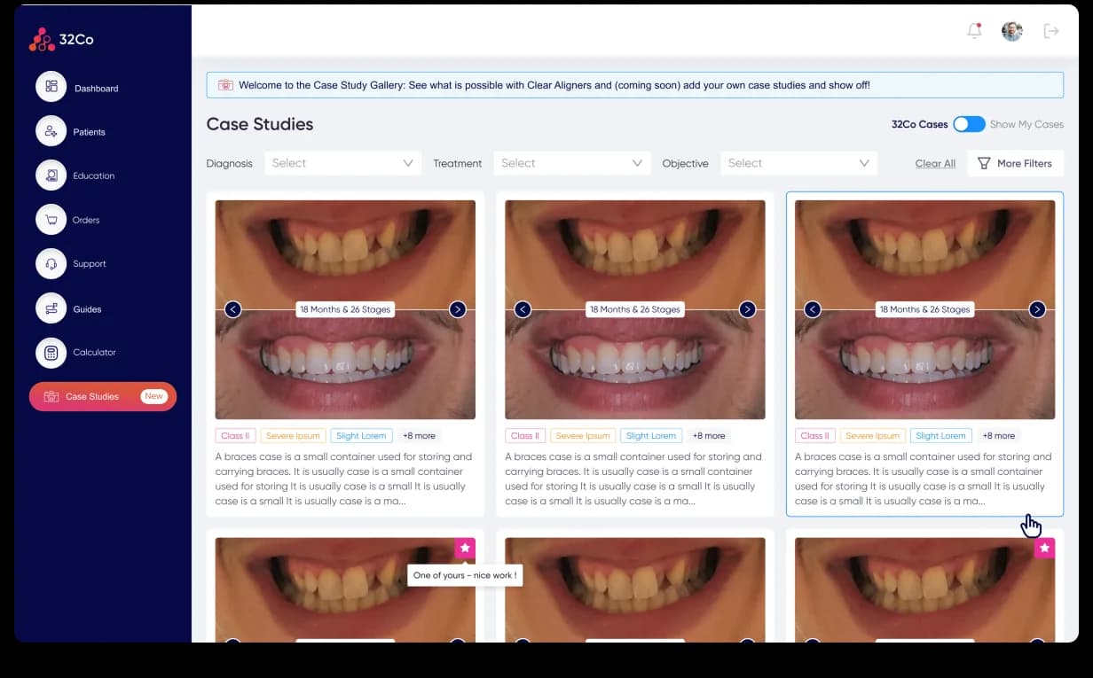Click Slight Lorem tag on third card
Image resolution: width=1093 pixels, height=678 pixels.
click(x=940, y=436)
